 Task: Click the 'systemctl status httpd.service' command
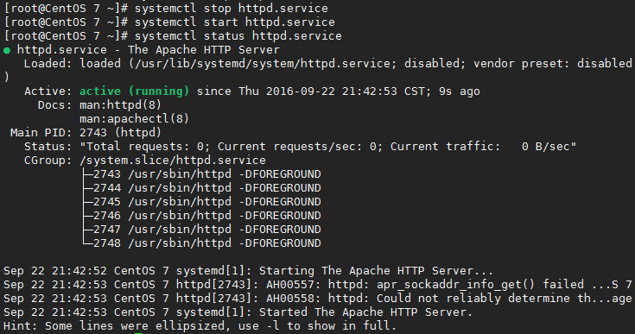click(238, 35)
